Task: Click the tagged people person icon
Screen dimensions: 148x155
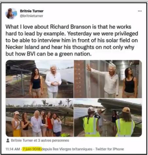Action: [8, 141]
